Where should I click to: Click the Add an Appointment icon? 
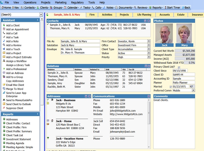tap(4, 29)
